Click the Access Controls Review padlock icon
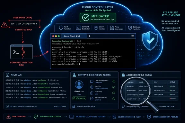Screen dimensions: 185x123 coord(123,75)
